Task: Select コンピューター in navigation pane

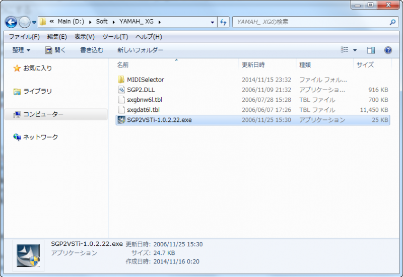Action: (43, 114)
